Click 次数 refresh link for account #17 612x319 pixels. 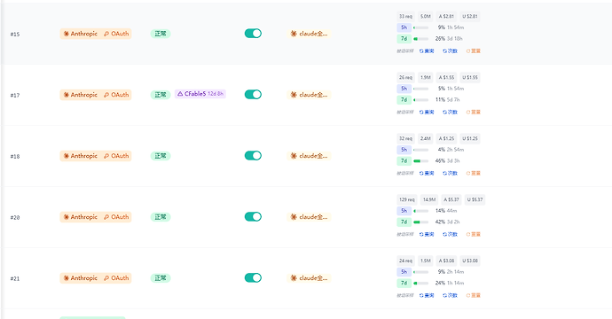point(450,113)
